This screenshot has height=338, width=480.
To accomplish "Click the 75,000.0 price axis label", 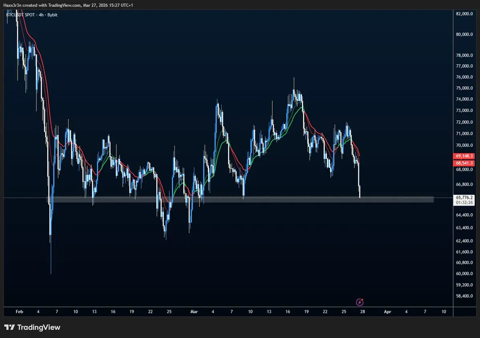I will pos(464,88).
